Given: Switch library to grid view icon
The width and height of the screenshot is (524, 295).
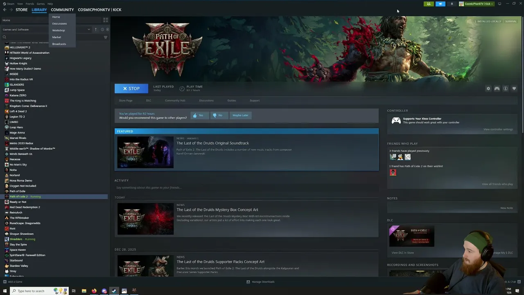Looking at the screenshot, I should click(x=106, y=20).
